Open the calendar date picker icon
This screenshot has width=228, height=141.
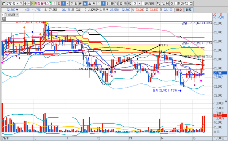pyautogui.click(x=191, y=3)
